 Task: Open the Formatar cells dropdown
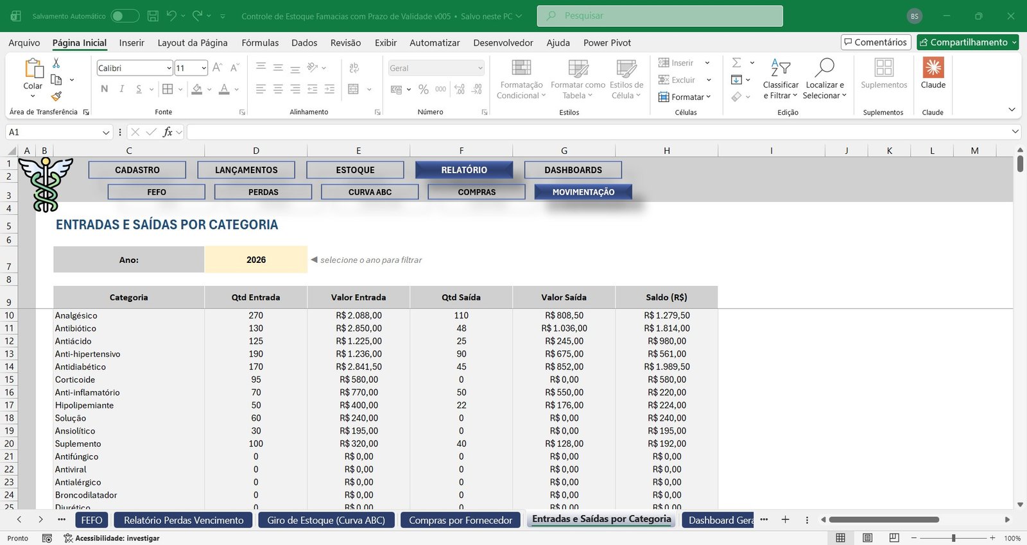pos(685,97)
